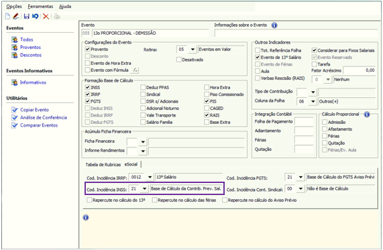Open the Proventos events link
Screen dimensions: 383x250
coord(31,48)
